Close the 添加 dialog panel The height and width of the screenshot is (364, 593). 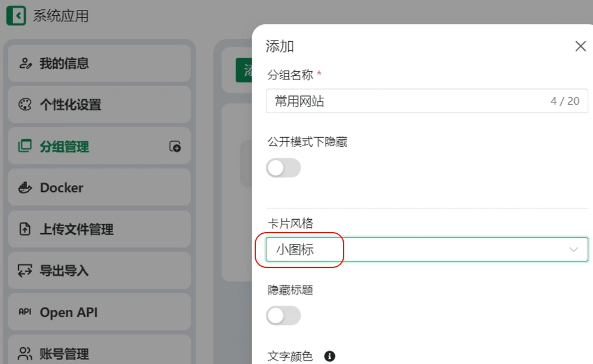coord(581,47)
